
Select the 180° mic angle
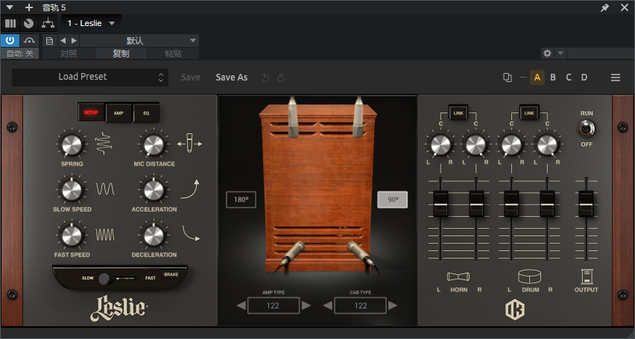click(241, 200)
